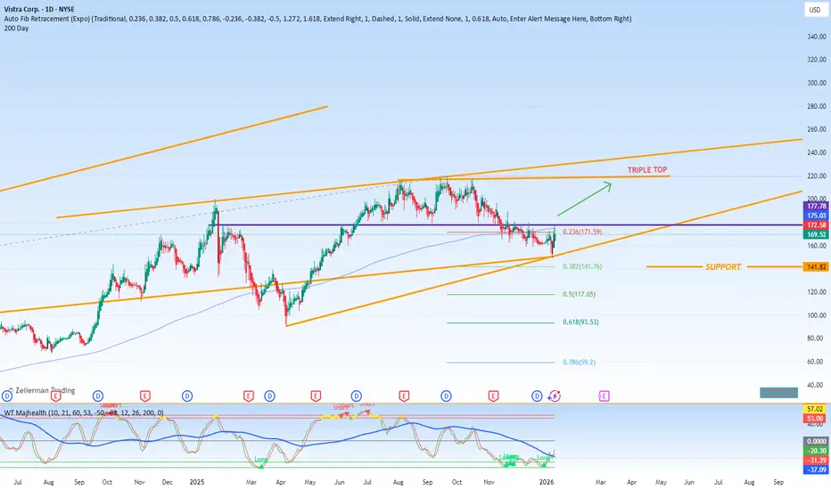Image resolution: width=831 pixels, height=490 pixels.
Task: Open the dividend marker between September and October 2025
Action: point(446,396)
